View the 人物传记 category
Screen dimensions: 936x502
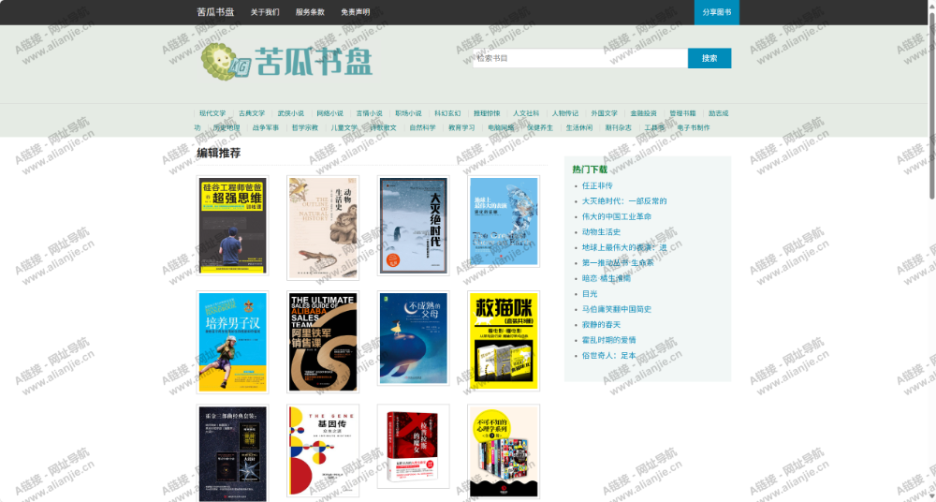click(x=565, y=113)
